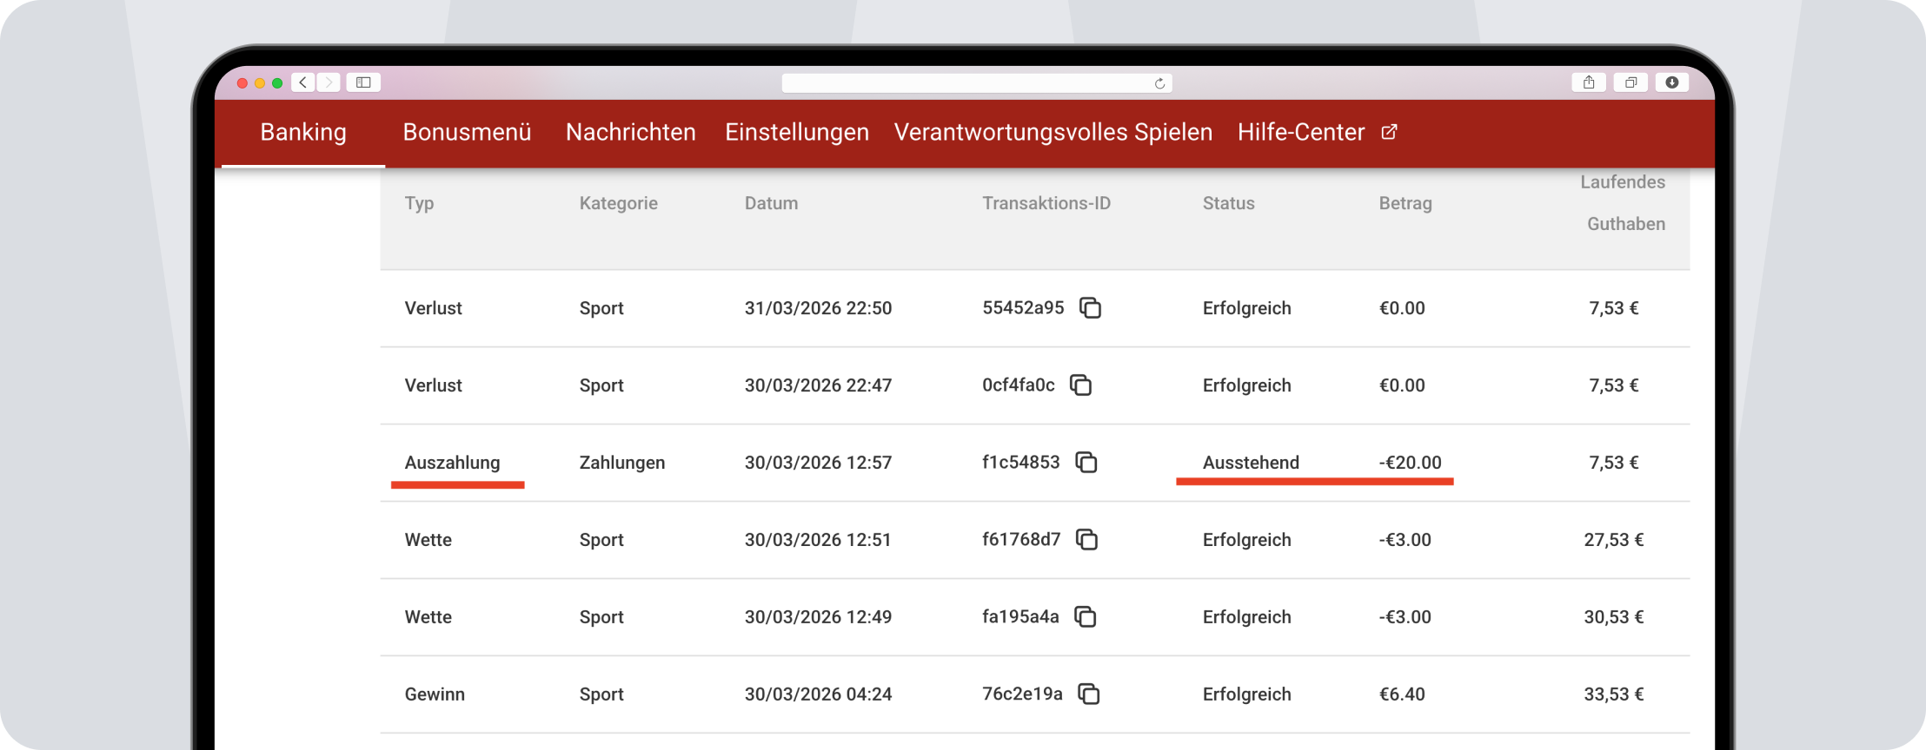The width and height of the screenshot is (1926, 750).
Task: Click the Zahlungen category cell
Action: 622,463
